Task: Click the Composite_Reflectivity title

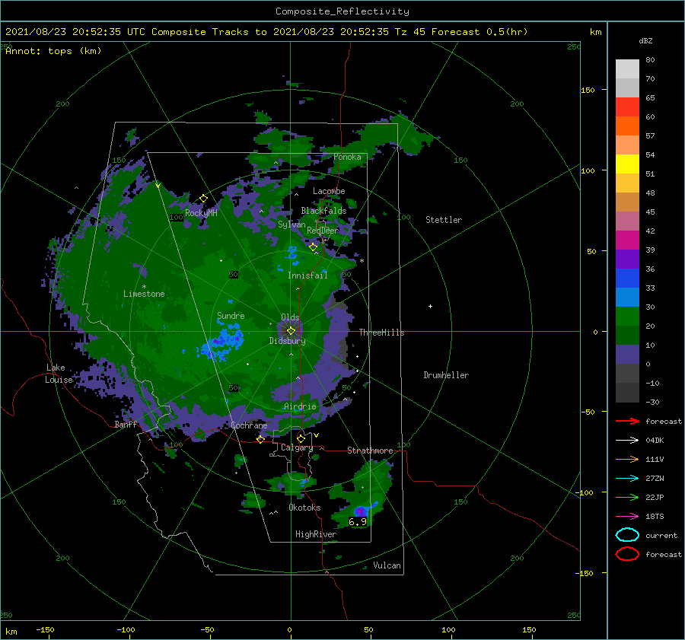Action: coord(342,11)
